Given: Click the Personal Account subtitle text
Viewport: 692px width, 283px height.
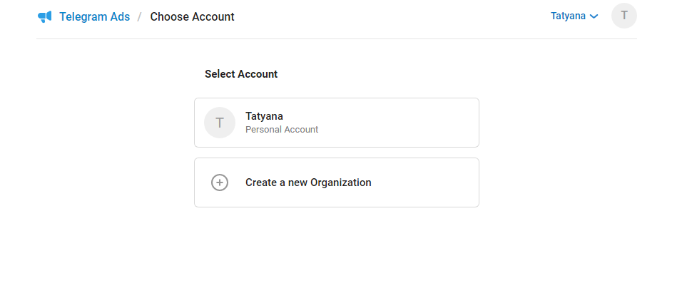Looking at the screenshot, I should tap(282, 130).
